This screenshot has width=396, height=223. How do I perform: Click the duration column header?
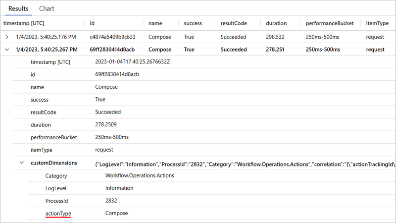[276, 23]
